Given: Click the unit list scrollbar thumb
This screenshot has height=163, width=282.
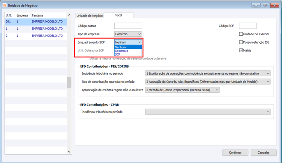Looking at the screenshot, I should 69,83.
